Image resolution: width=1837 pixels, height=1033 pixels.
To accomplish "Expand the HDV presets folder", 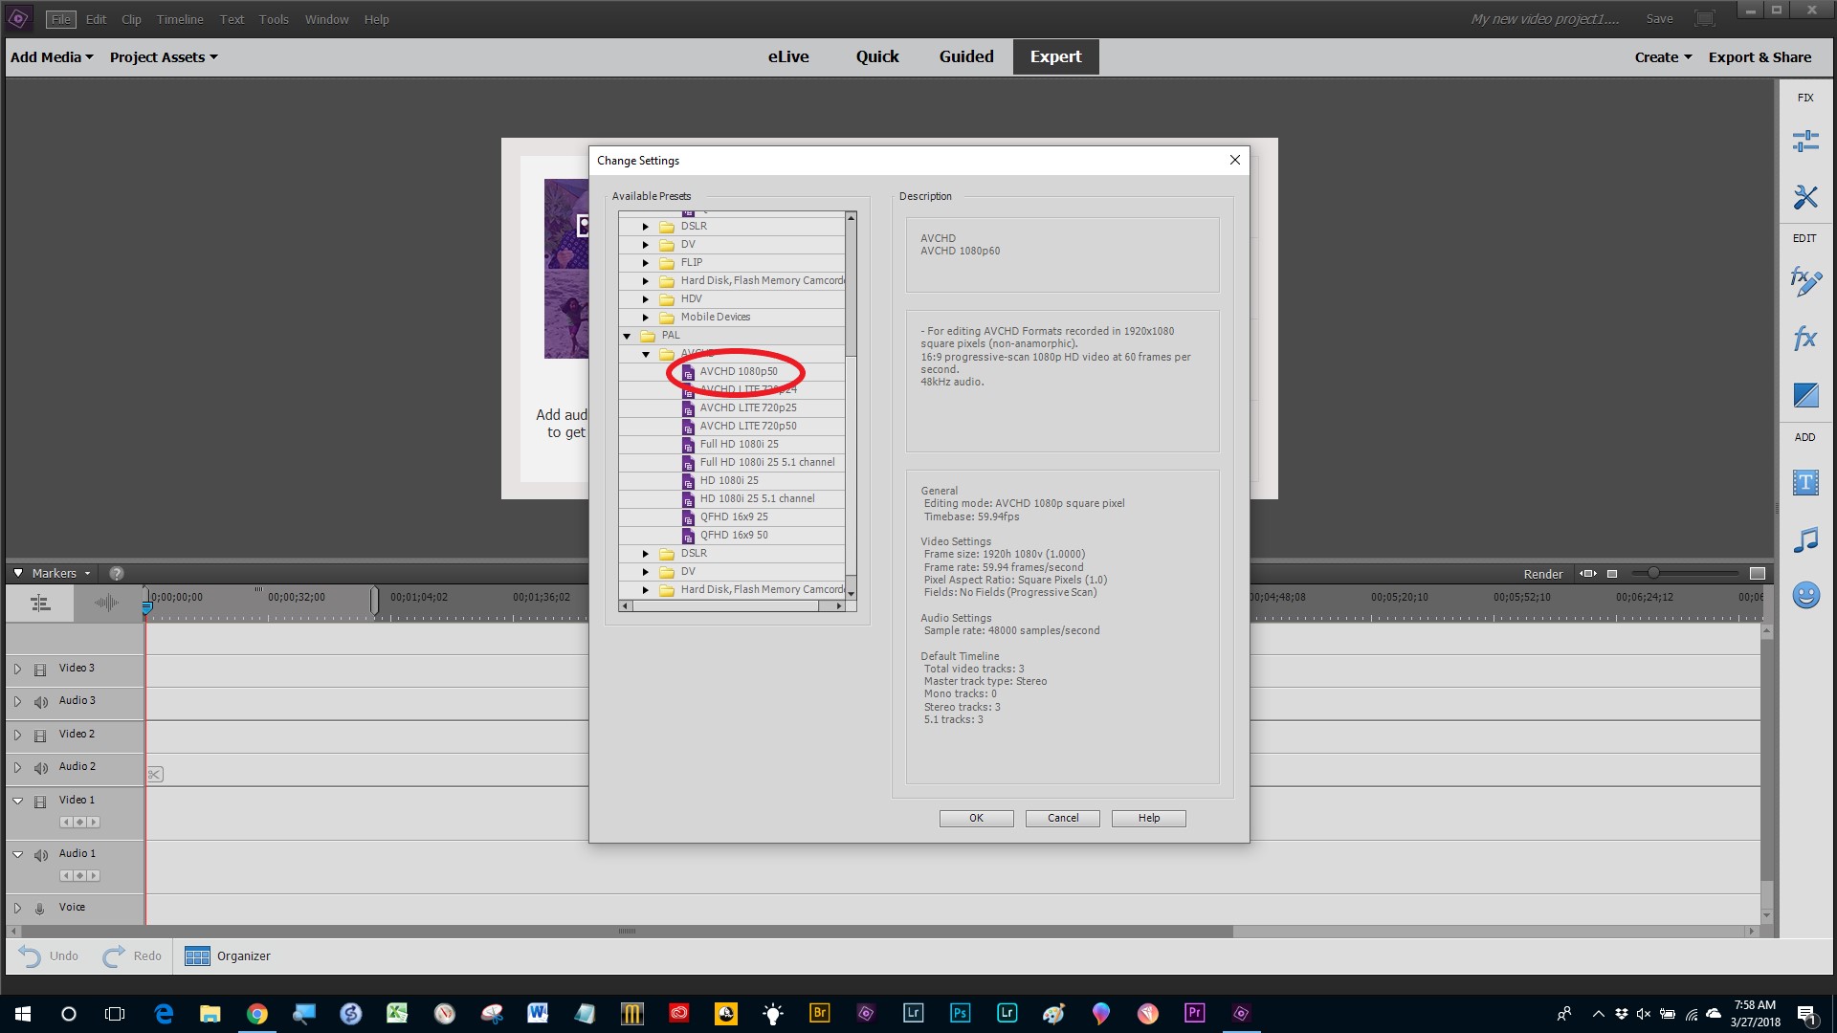I will 646,299.
